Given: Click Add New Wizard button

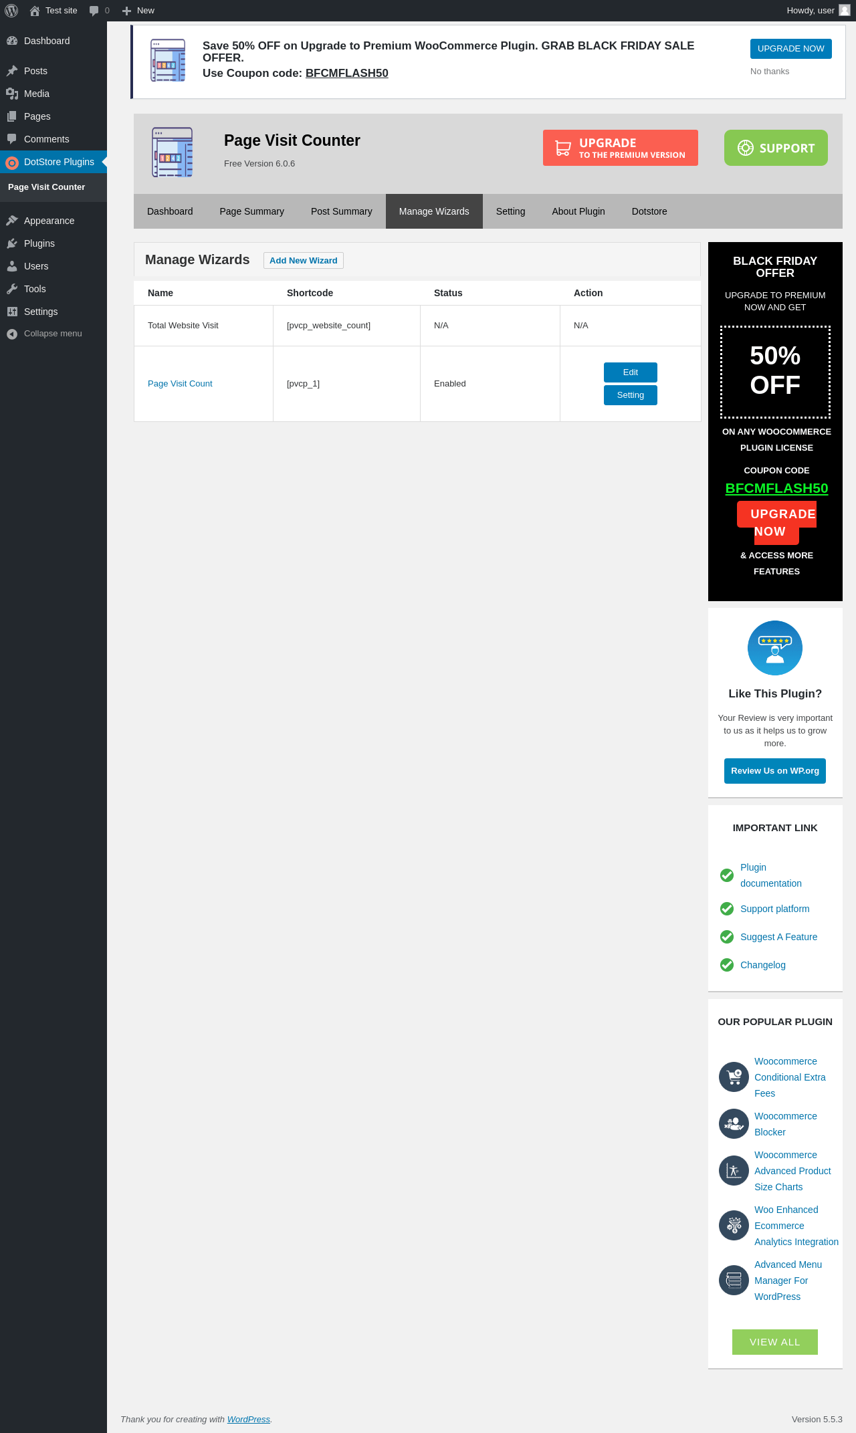Looking at the screenshot, I should point(304,261).
